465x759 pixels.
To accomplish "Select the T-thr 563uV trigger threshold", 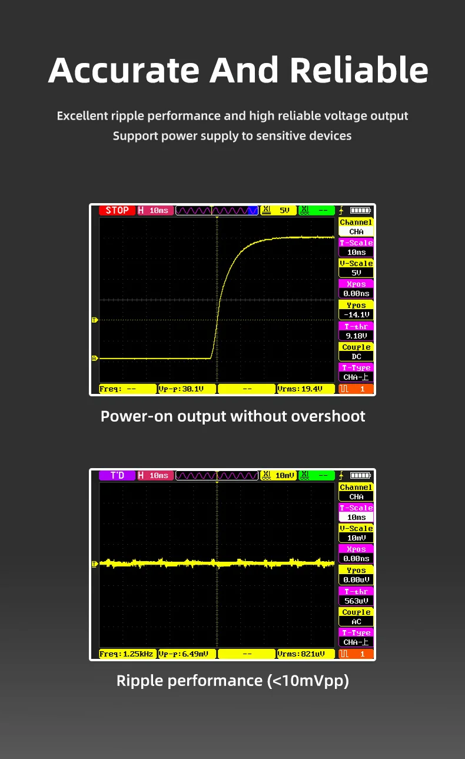I will coord(356,596).
